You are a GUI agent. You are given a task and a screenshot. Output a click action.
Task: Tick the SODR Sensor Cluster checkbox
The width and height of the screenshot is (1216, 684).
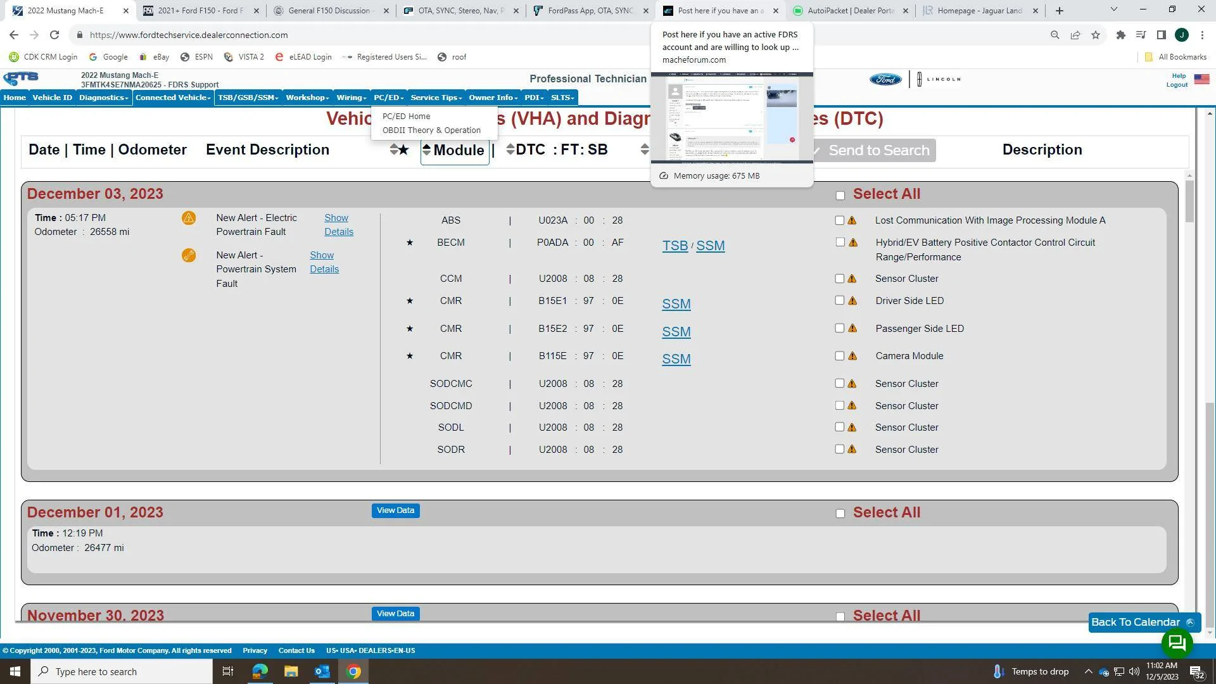coord(839,449)
